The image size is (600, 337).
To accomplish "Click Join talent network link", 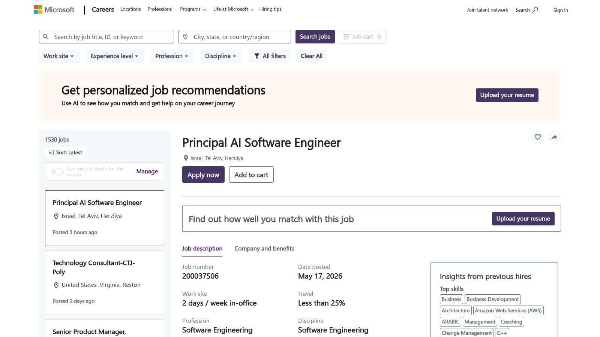I will [x=487, y=10].
